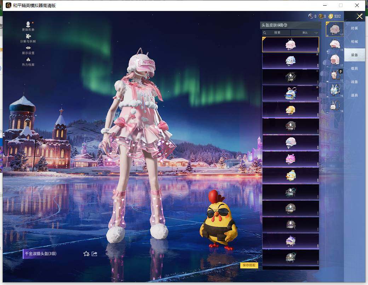Image resolution: width=368 pixels, height=285 pixels.
Task: Click the 热力档案 flame icon
Action: coord(28,59)
